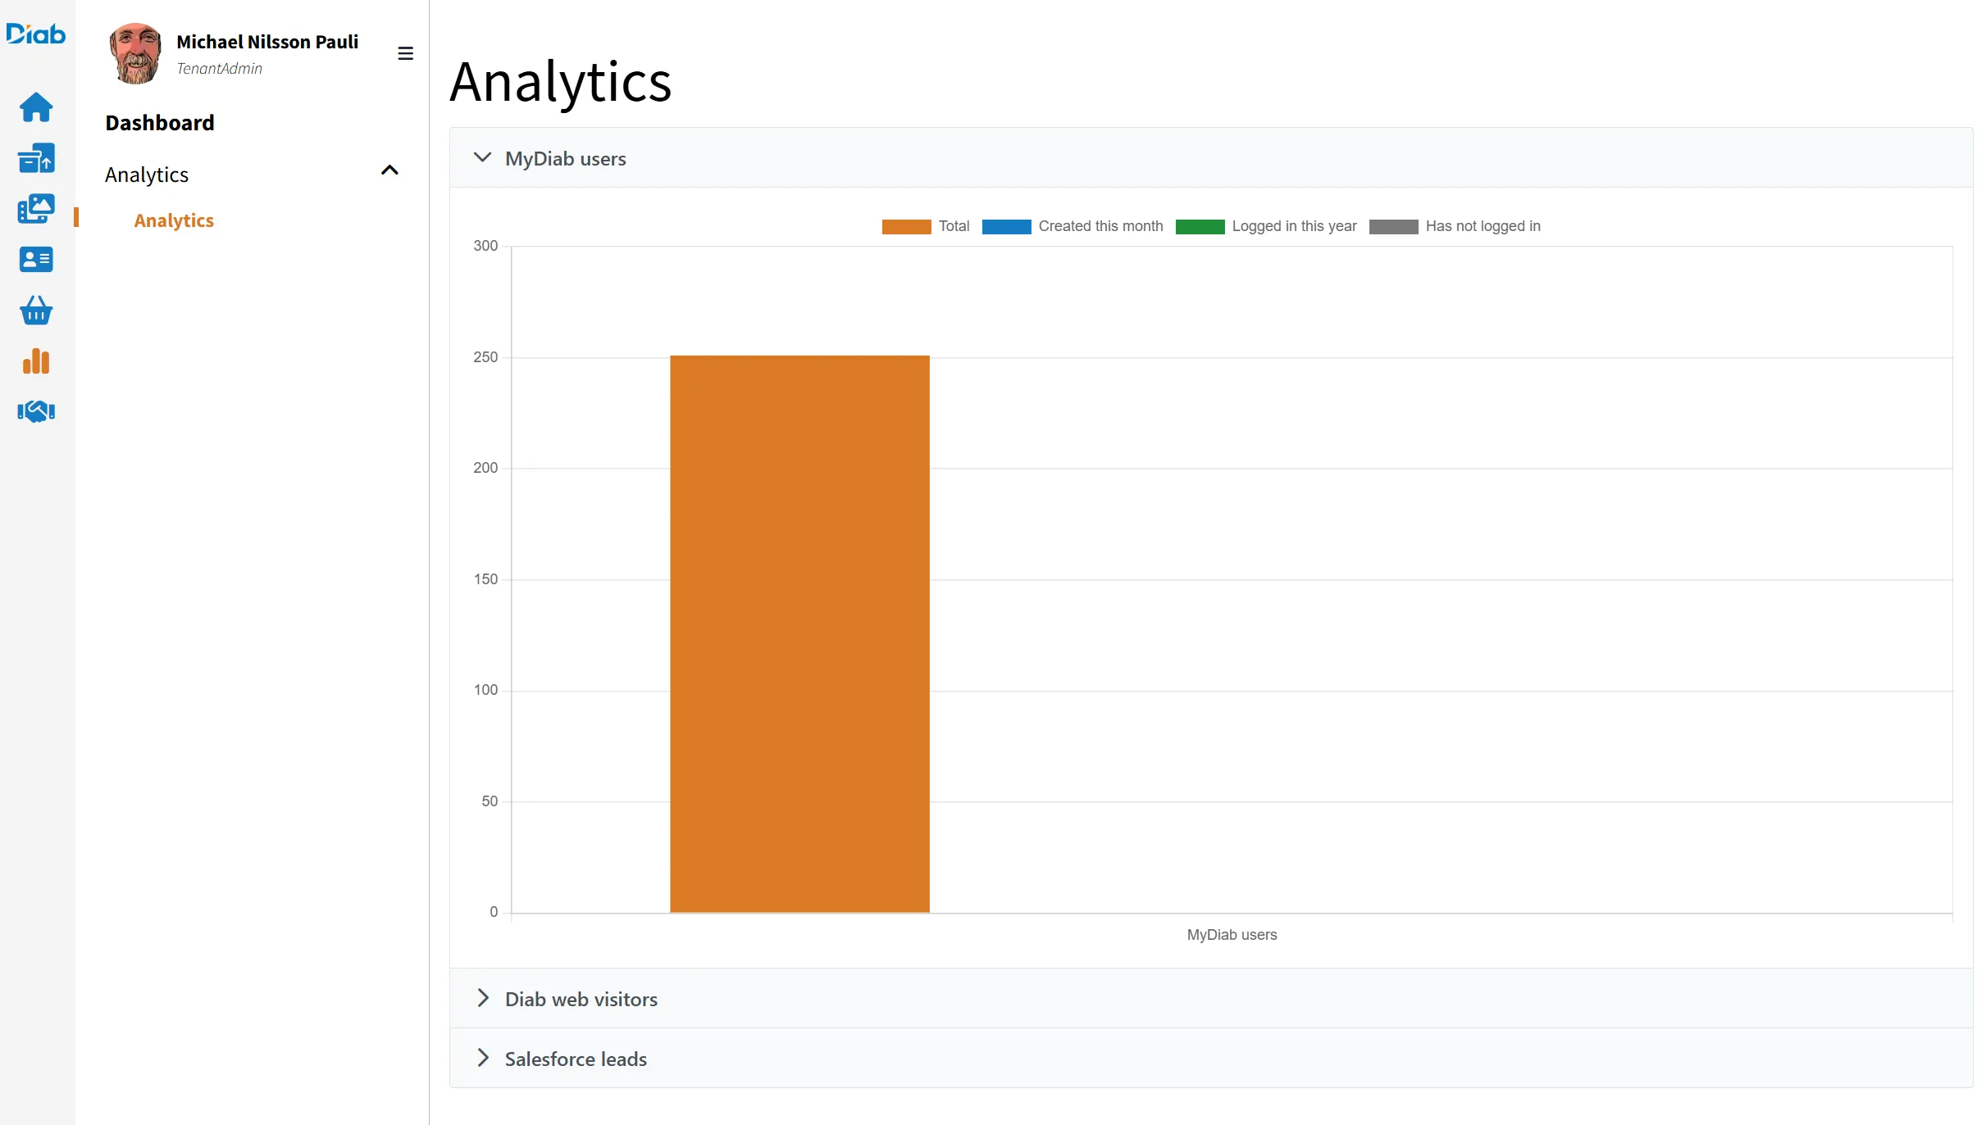The image size is (1986, 1125).
Task: Click the Diab logo
Action: click(35, 34)
